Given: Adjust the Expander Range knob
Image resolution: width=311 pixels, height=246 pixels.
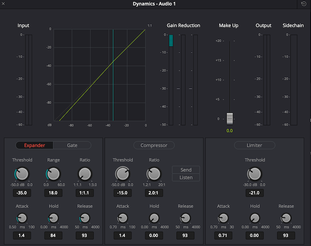Looking at the screenshot, I should pos(53,174).
